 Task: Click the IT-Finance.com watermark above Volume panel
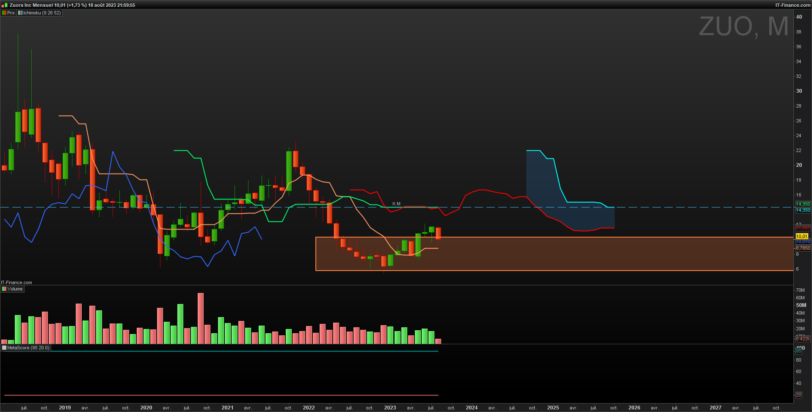(x=17, y=282)
